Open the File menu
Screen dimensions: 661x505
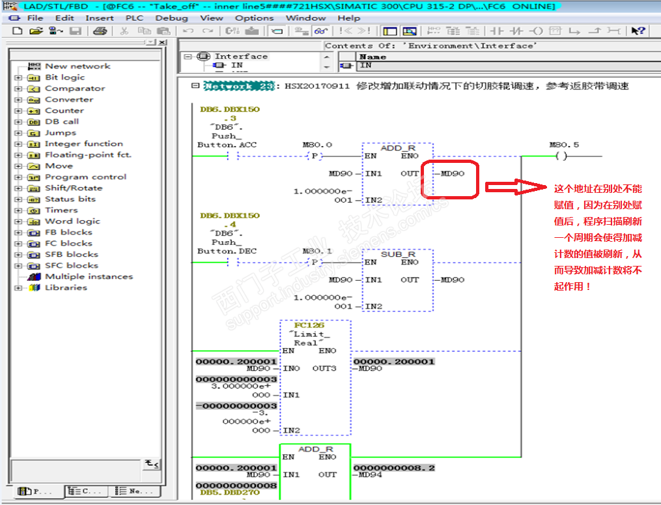click(35, 18)
